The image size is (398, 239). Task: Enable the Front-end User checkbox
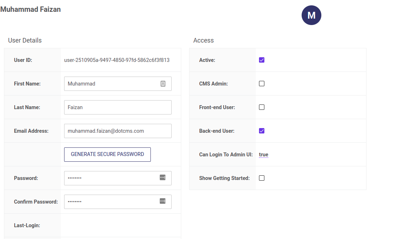(x=262, y=107)
